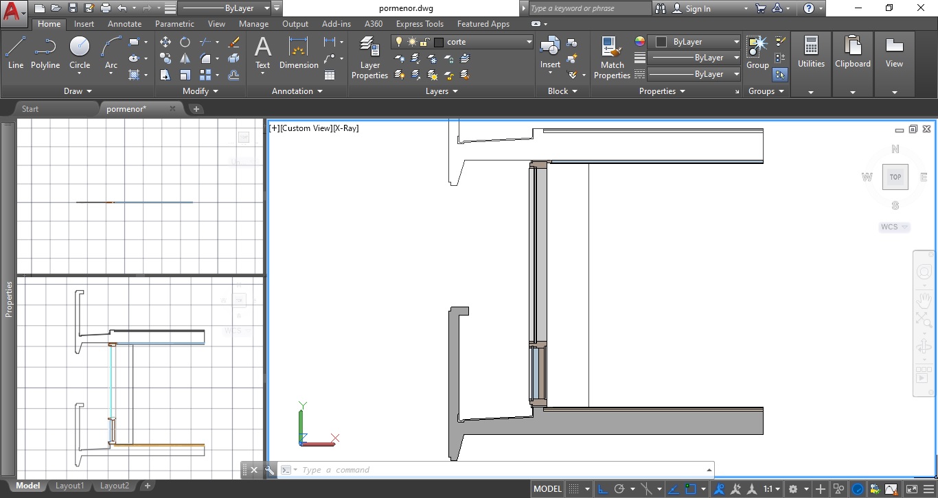Click the WCS label below ViewCube
Image resolution: width=938 pixels, height=498 pixels.
(894, 227)
